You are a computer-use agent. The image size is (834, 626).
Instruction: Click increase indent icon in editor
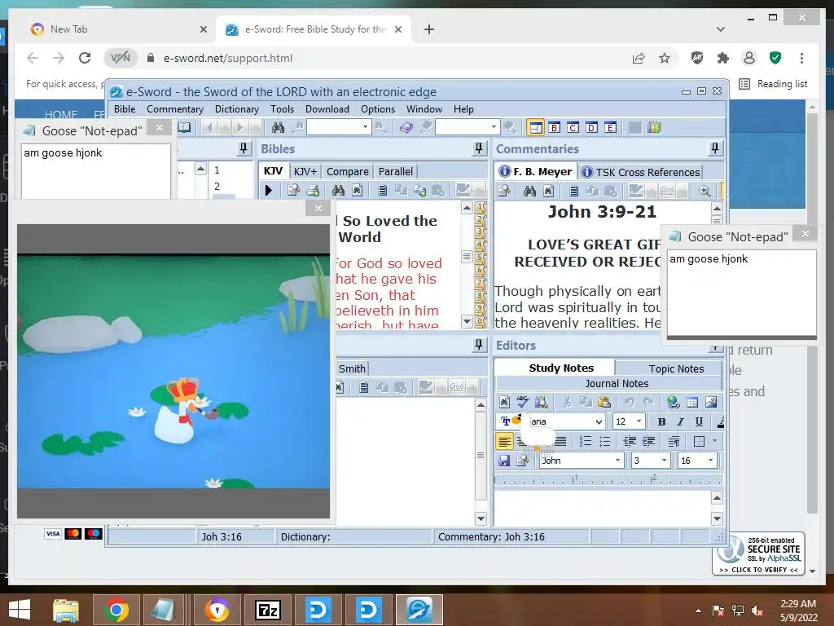(x=649, y=441)
